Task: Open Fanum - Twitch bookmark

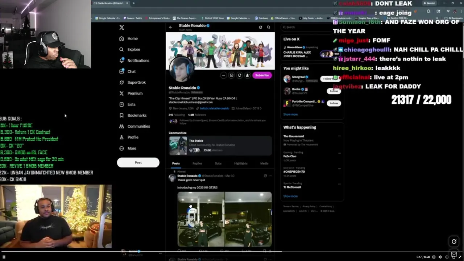Action: tap(133, 18)
